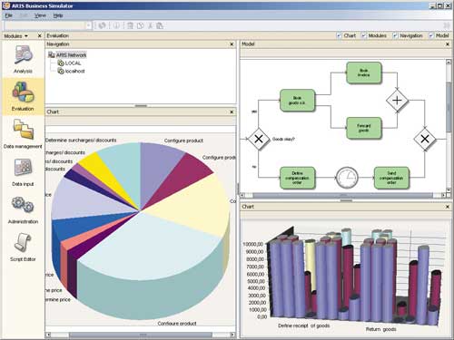
Task: Click the 'Book invoice' process step
Action: click(x=363, y=73)
